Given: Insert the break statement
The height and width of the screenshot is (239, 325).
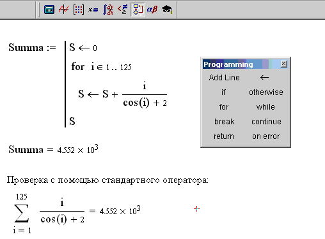Looking at the screenshot, I should click(224, 122).
